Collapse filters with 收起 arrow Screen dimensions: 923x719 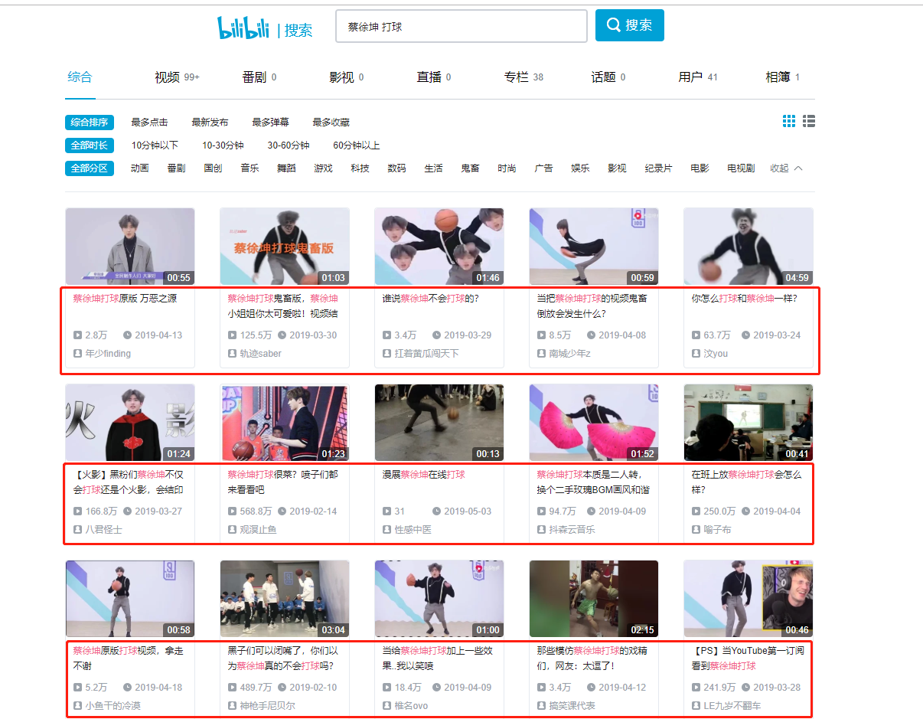787,168
